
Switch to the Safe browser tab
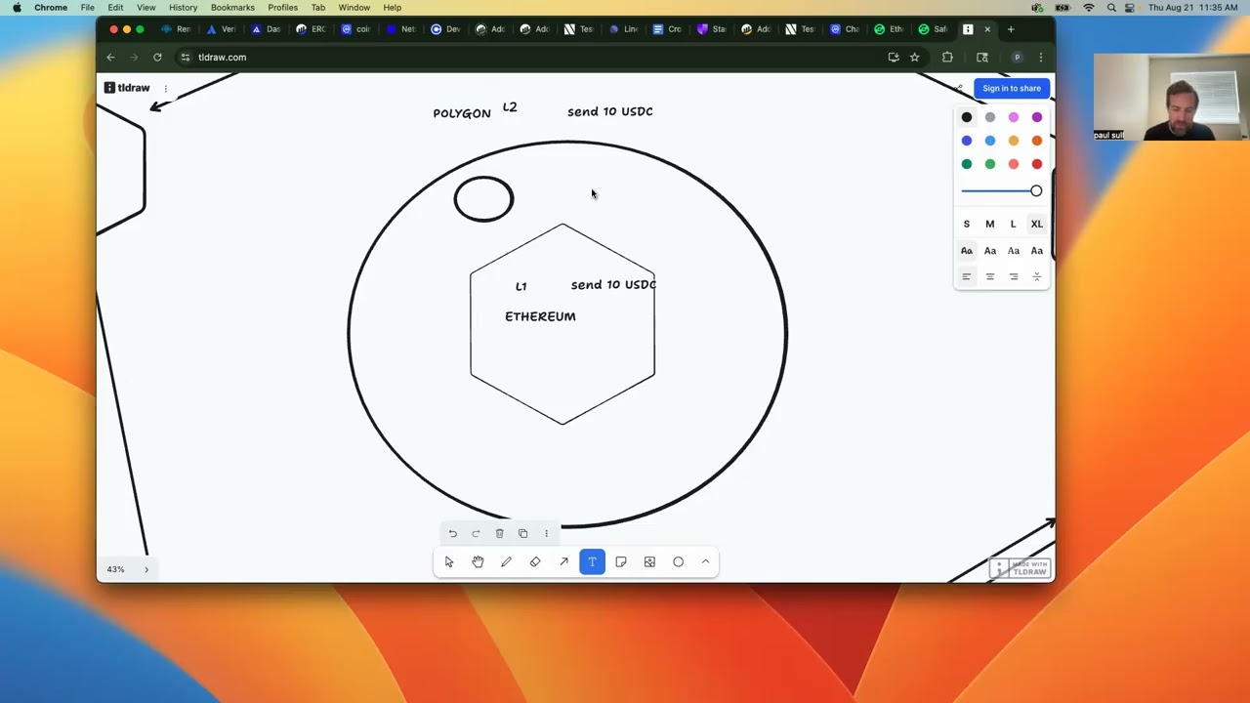pos(934,29)
